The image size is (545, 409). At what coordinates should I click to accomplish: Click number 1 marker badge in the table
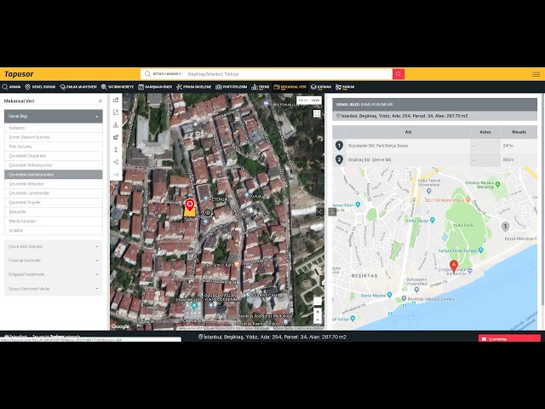(x=339, y=146)
